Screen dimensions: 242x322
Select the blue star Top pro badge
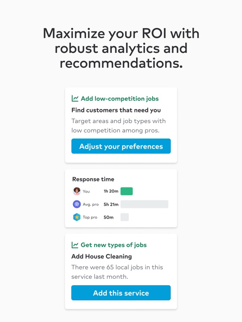coord(77,217)
